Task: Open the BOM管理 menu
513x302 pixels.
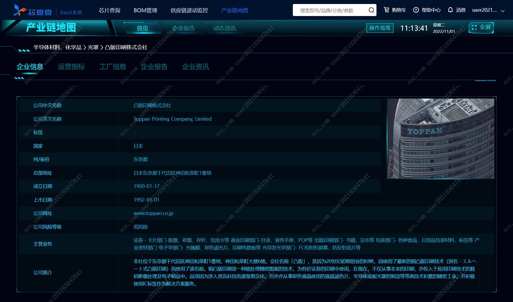Action: 145,10
